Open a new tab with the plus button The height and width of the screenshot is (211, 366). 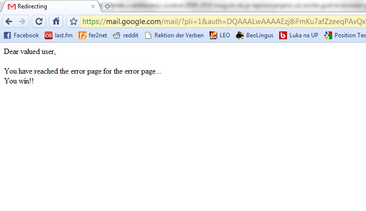click(x=107, y=6)
